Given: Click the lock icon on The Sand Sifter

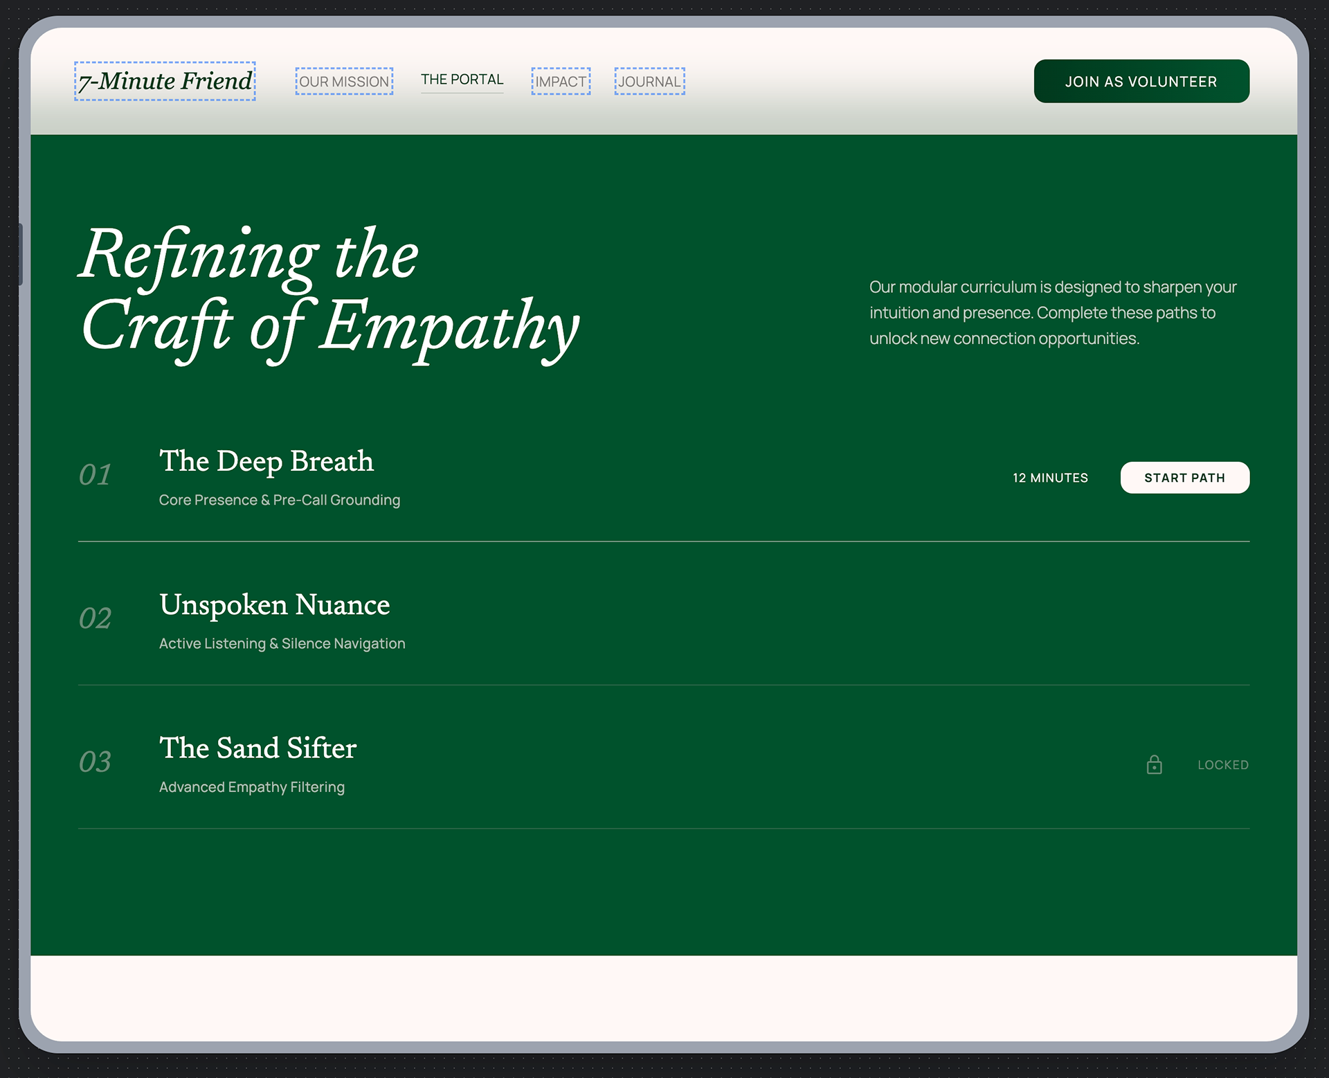Looking at the screenshot, I should [x=1154, y=764].
